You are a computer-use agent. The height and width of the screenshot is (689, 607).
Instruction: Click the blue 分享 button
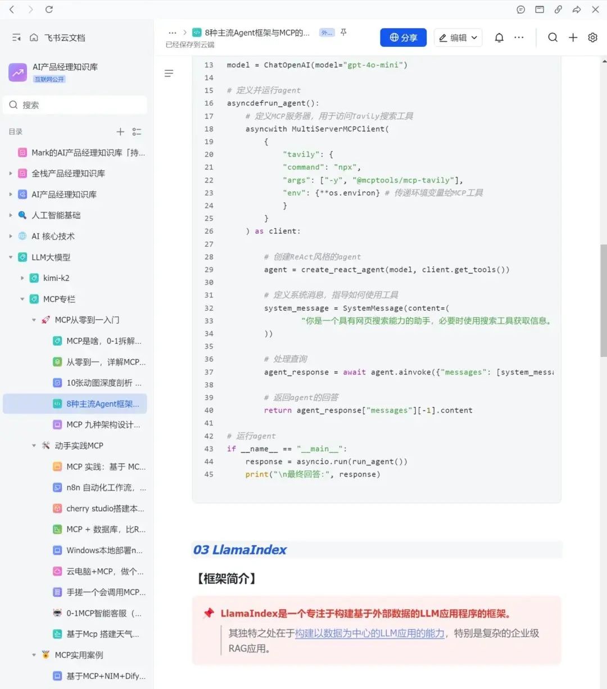click(403, 38)
